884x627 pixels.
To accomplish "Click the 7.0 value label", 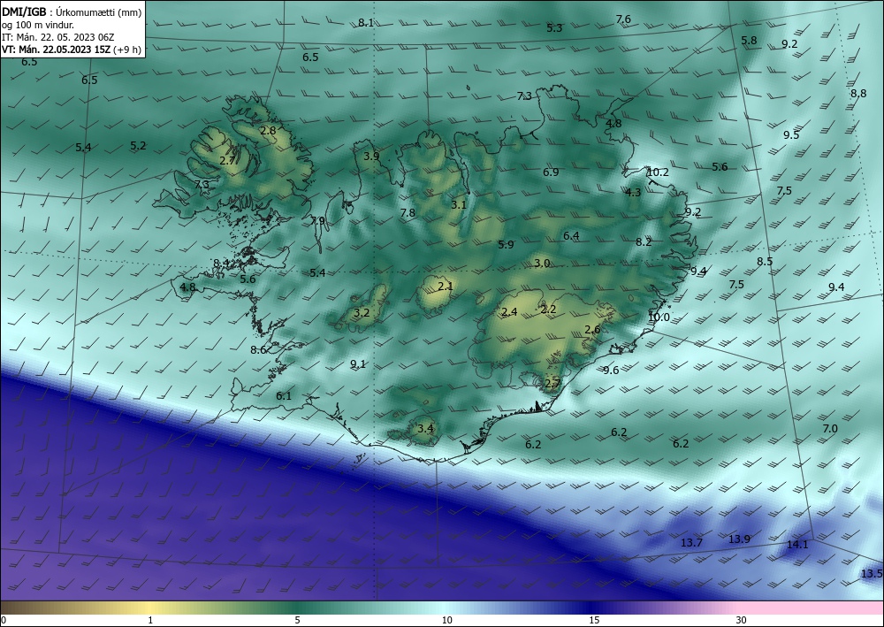I will click(830, 429).
